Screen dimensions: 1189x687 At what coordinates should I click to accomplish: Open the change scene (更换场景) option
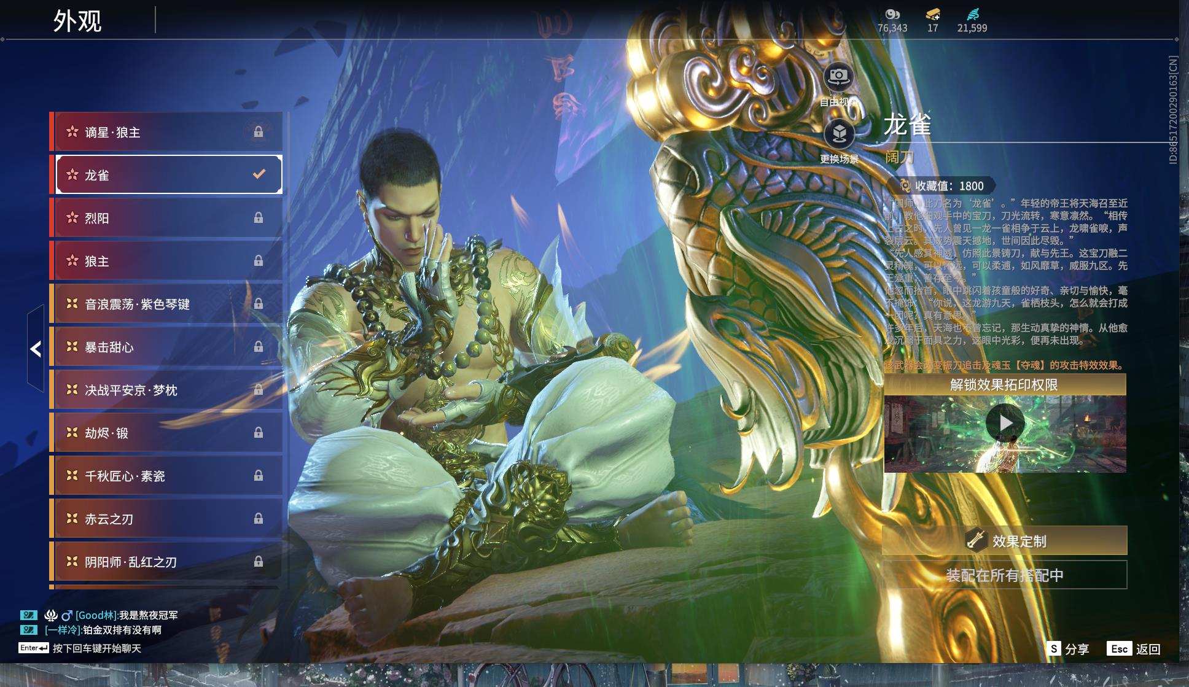tap(839, 134)
